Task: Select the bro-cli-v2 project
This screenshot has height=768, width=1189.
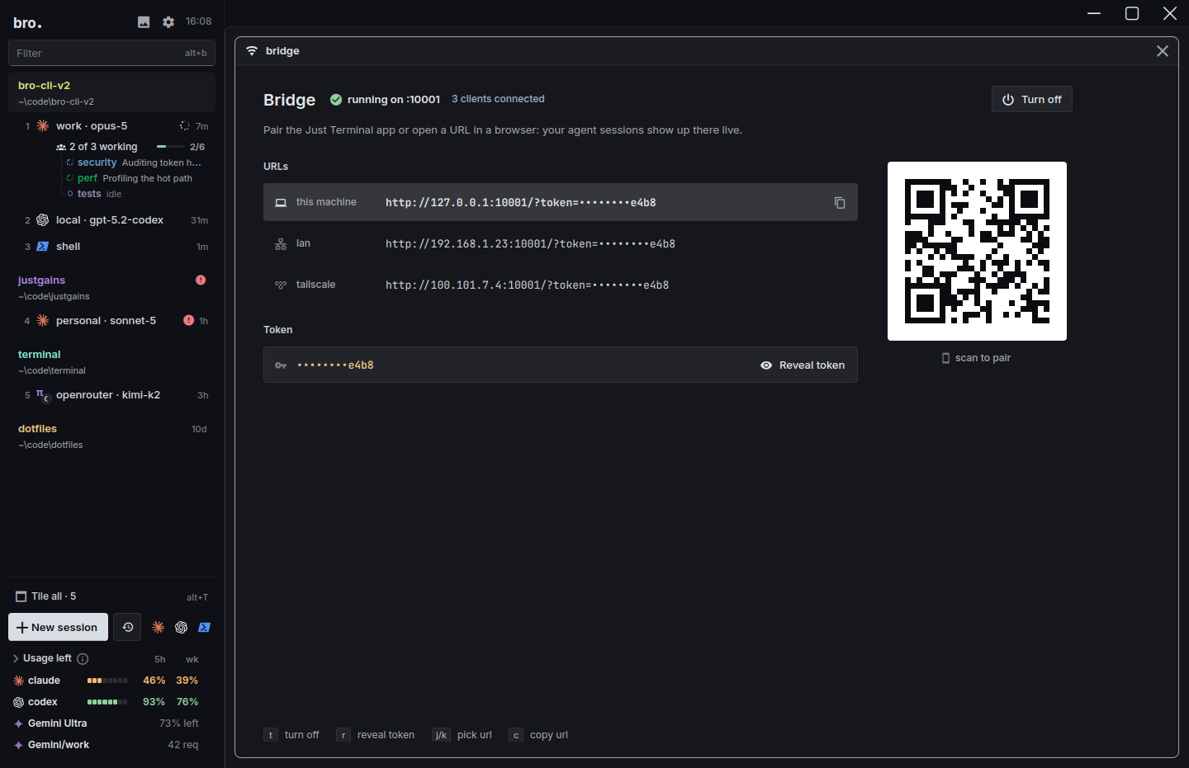Action: pyautogui.click(x=112, y=92)
